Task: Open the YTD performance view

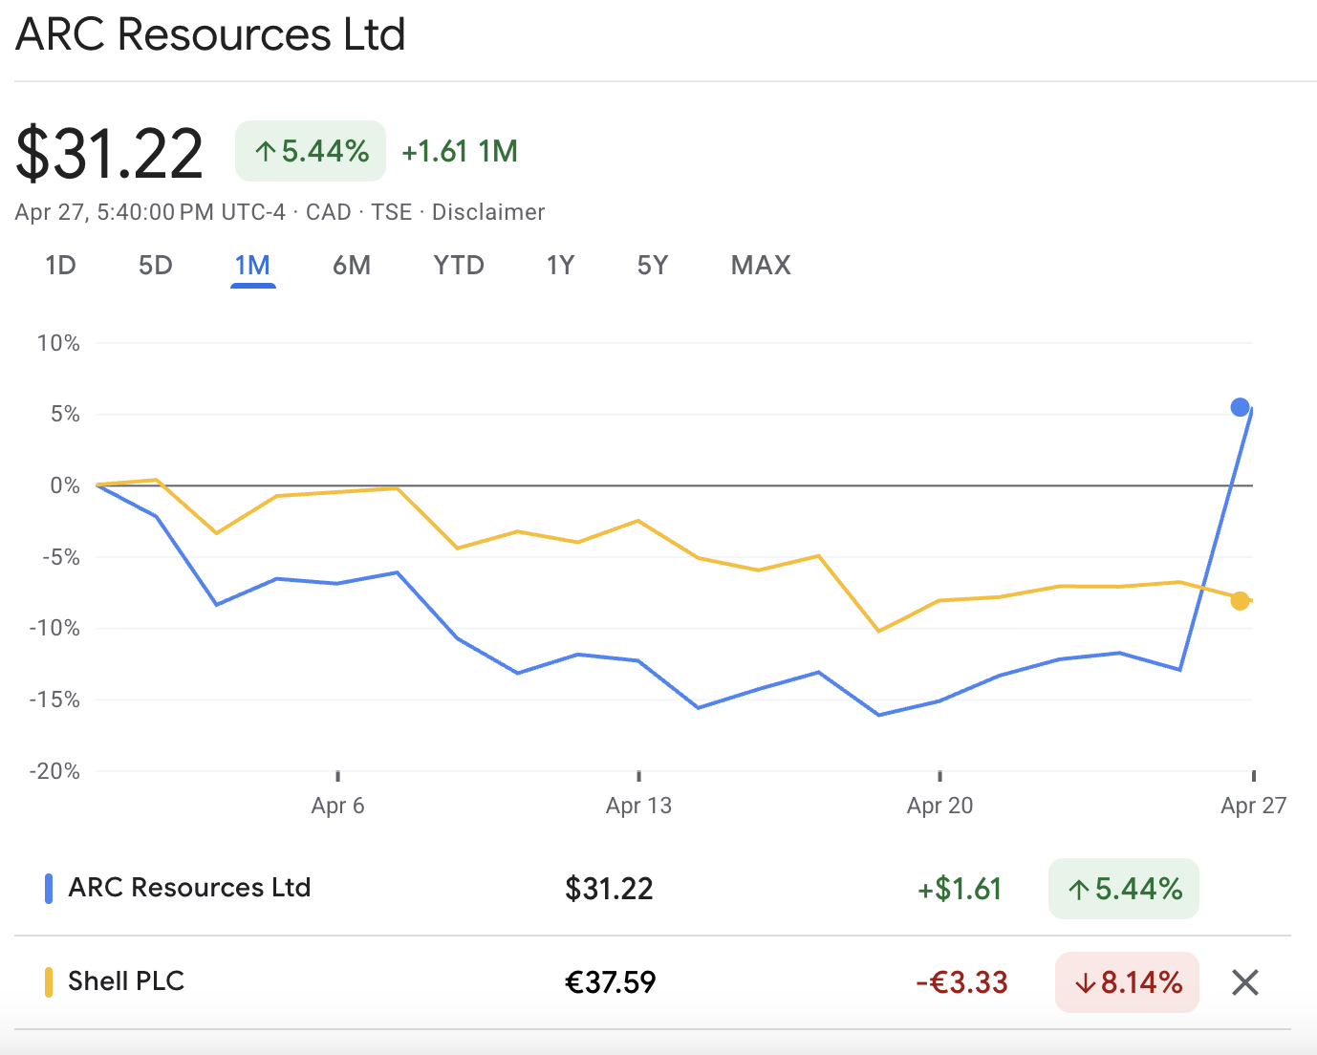Action: 459,266
